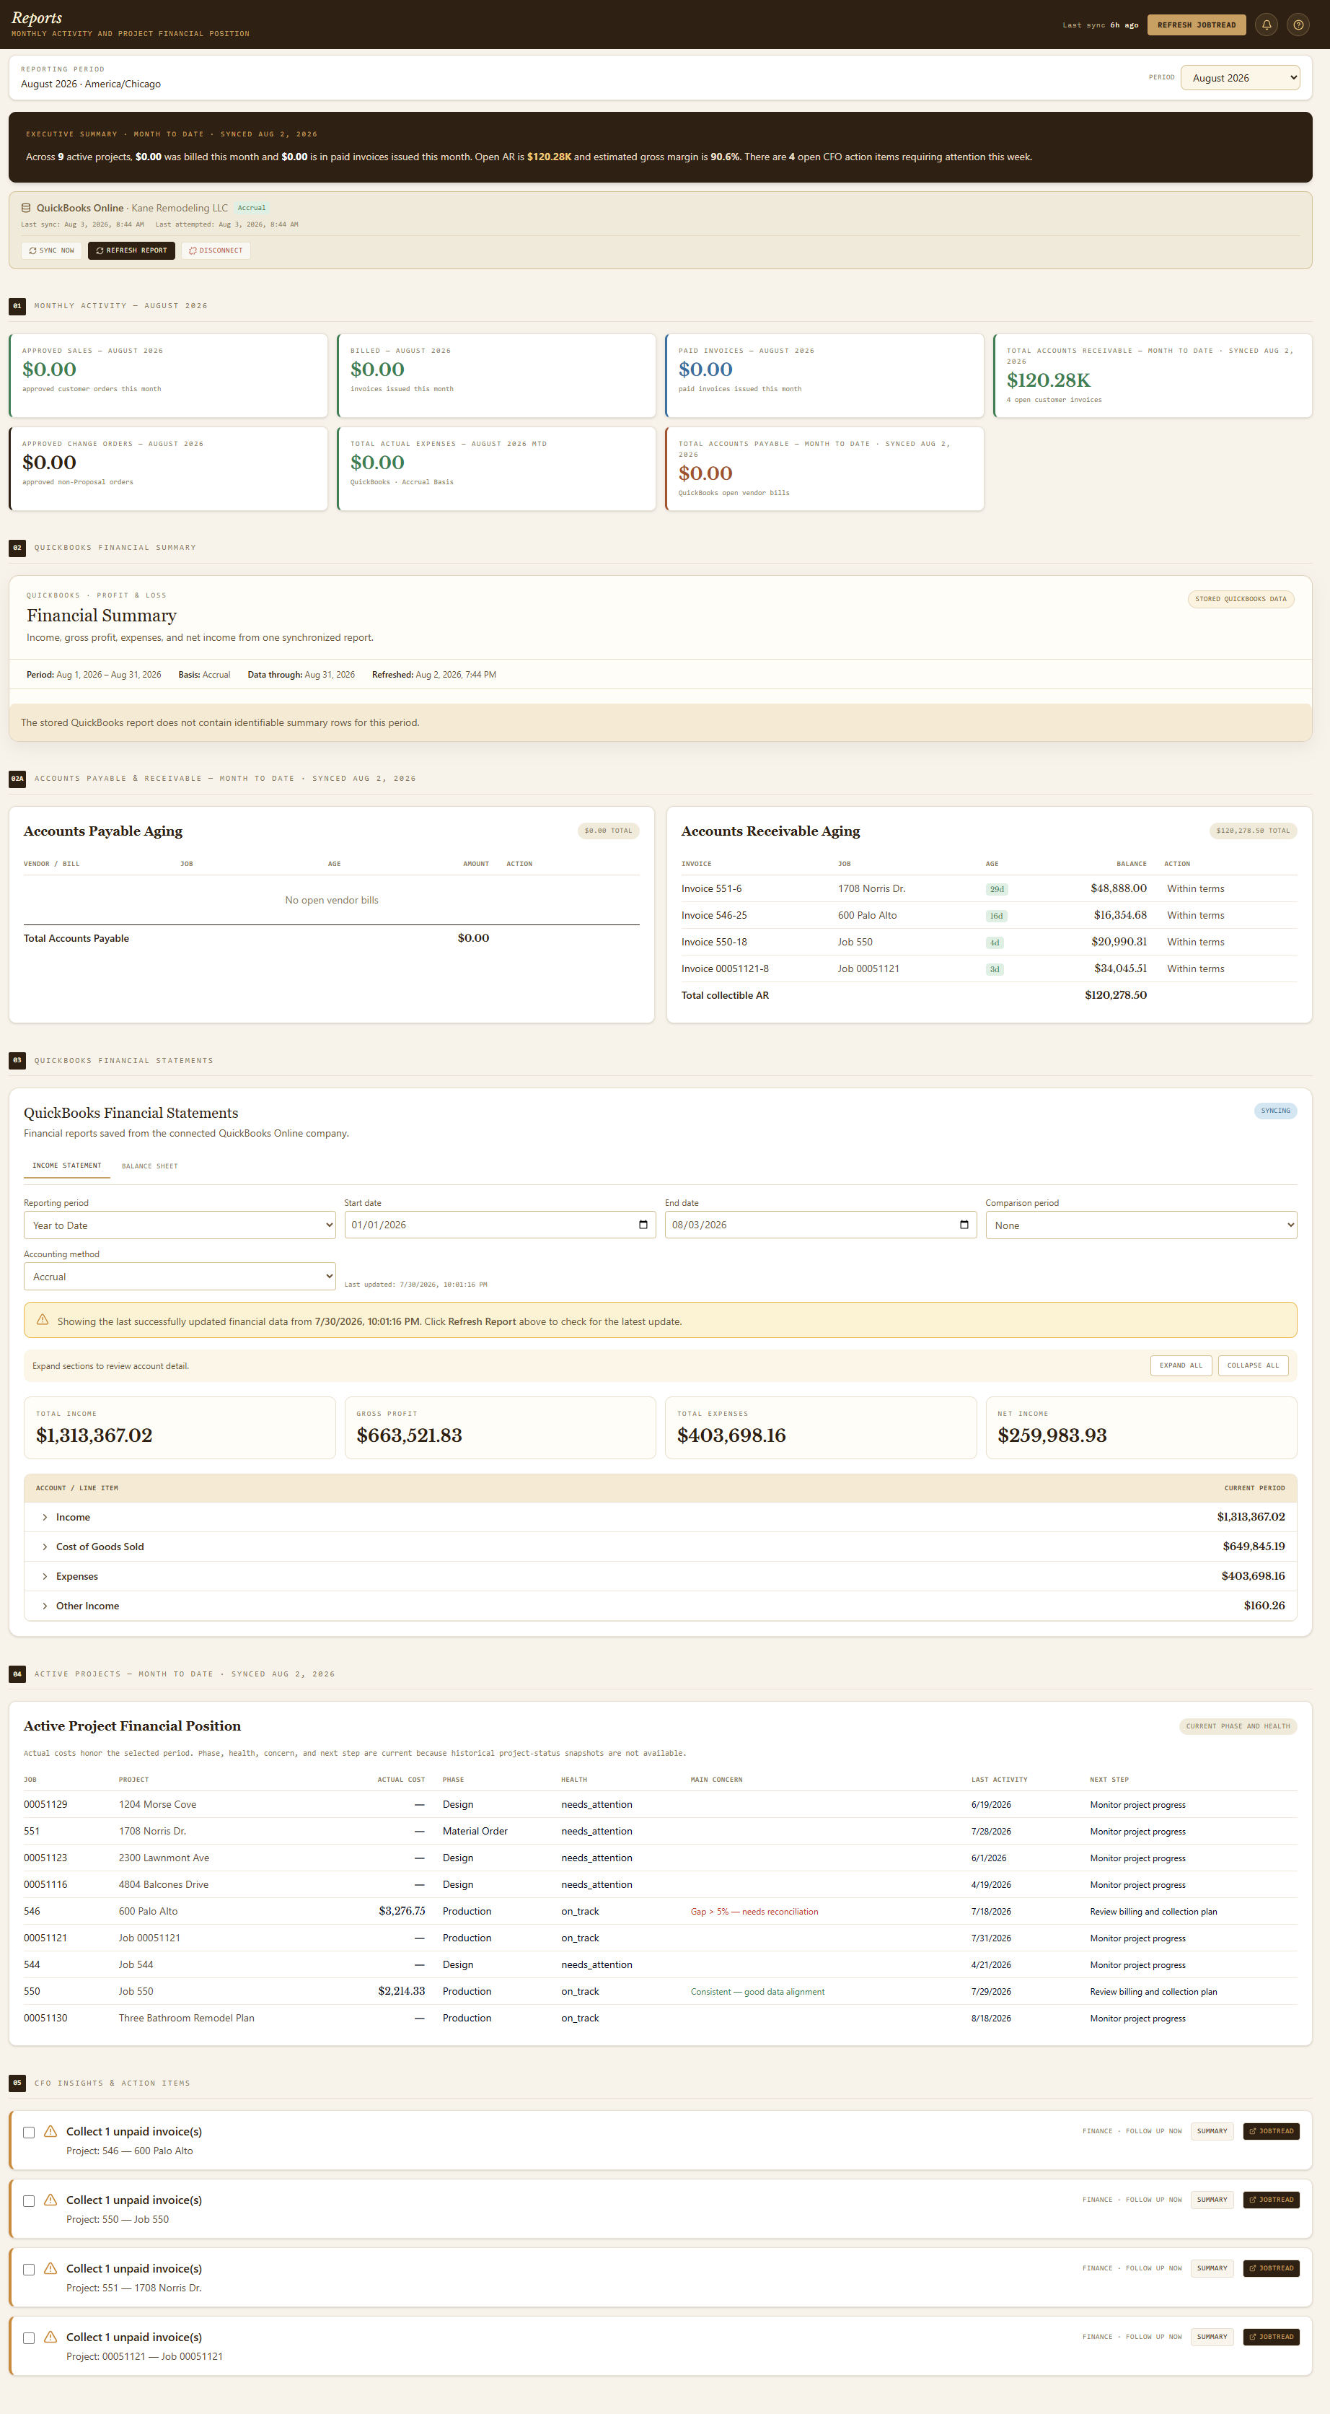Click project row 1204 Morse Cove
The height and width of the screenshot is (2414, 1330).
[x=661, y=1804]
